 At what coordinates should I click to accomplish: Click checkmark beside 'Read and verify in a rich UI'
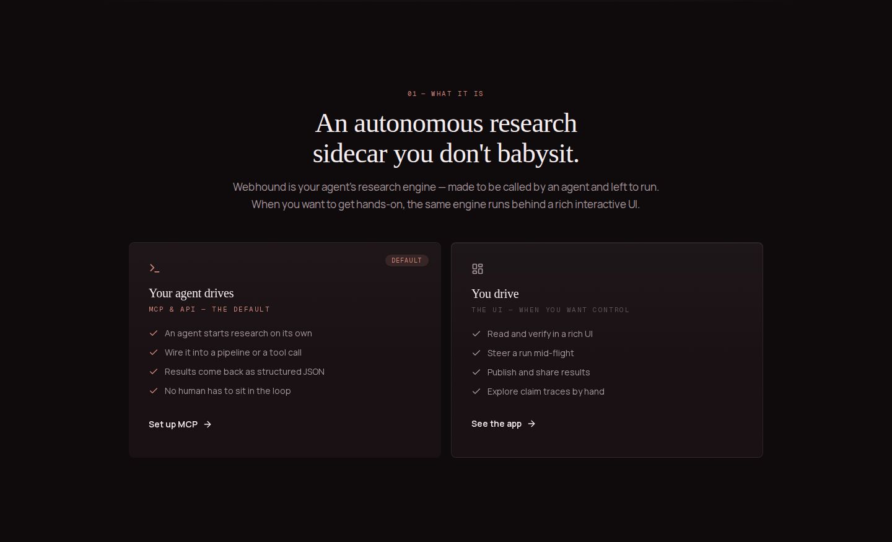pyautogui.click(x=476, y=334)
